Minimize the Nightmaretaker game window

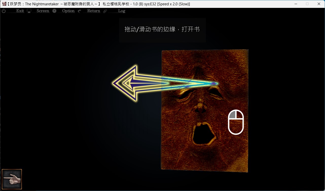pos(296,4)
